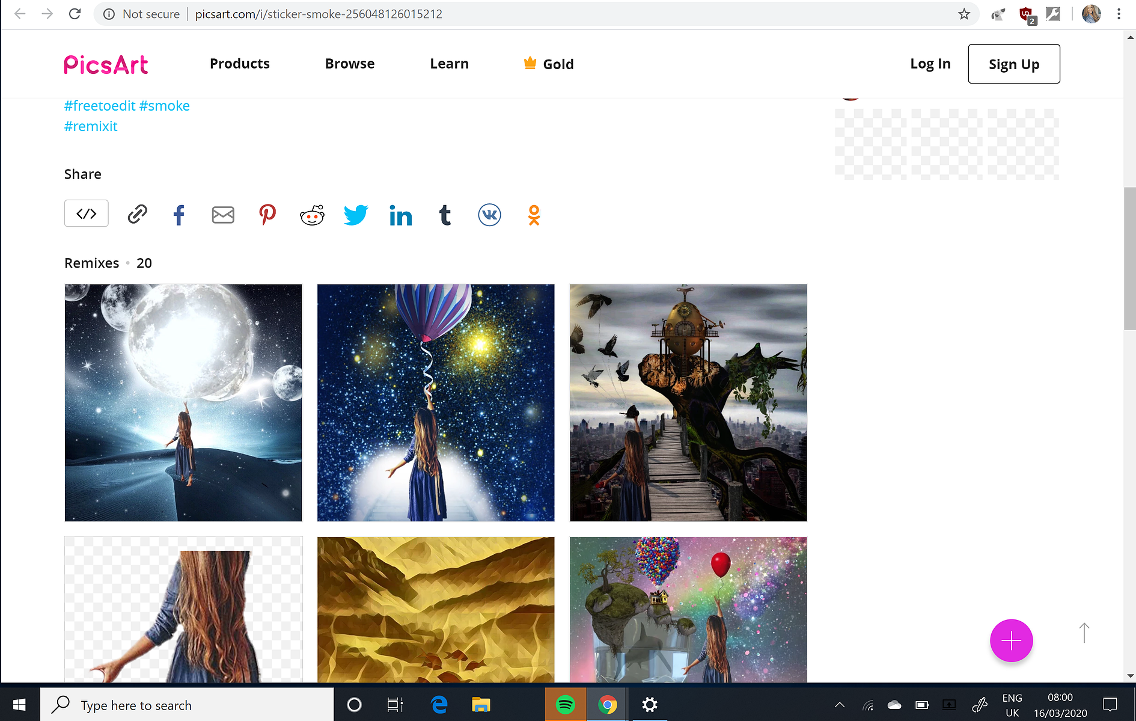Open the floating island balloons remix
1136x721 pixels.
pyautogui.click(x=688, y=609)
